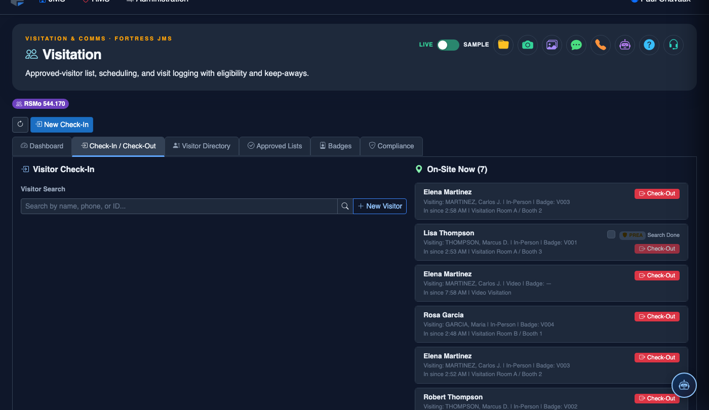The height and width of the screenshot is (410, 709).
Task: Click "On-Site Now (7)" heading
Action: coord(457,170)
